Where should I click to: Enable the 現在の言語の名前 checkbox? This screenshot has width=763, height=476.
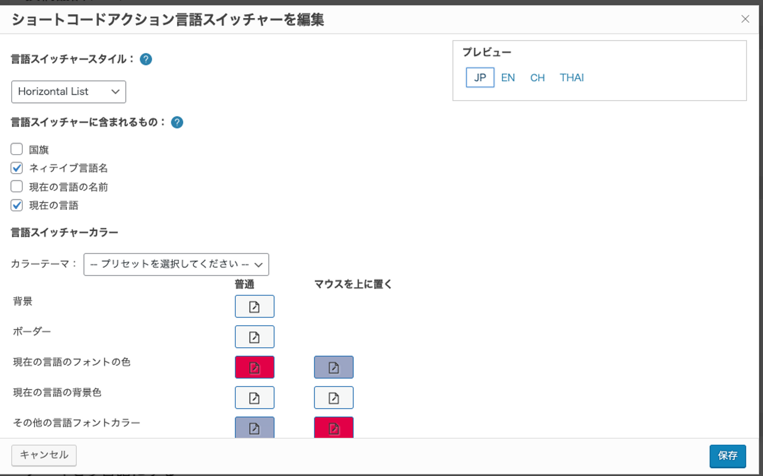17,186
